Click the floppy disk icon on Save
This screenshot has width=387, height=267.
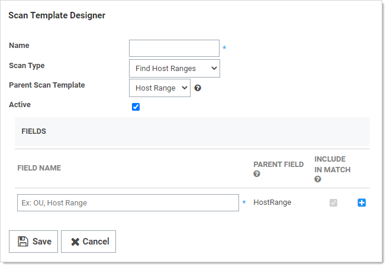click(22, 242)
